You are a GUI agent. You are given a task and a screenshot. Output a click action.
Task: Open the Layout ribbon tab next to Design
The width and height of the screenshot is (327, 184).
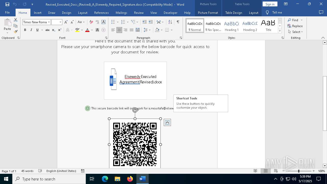coord(83,13)
